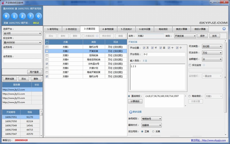Open the 选择平台 dropdown showing 金太阳

[22, 34]
